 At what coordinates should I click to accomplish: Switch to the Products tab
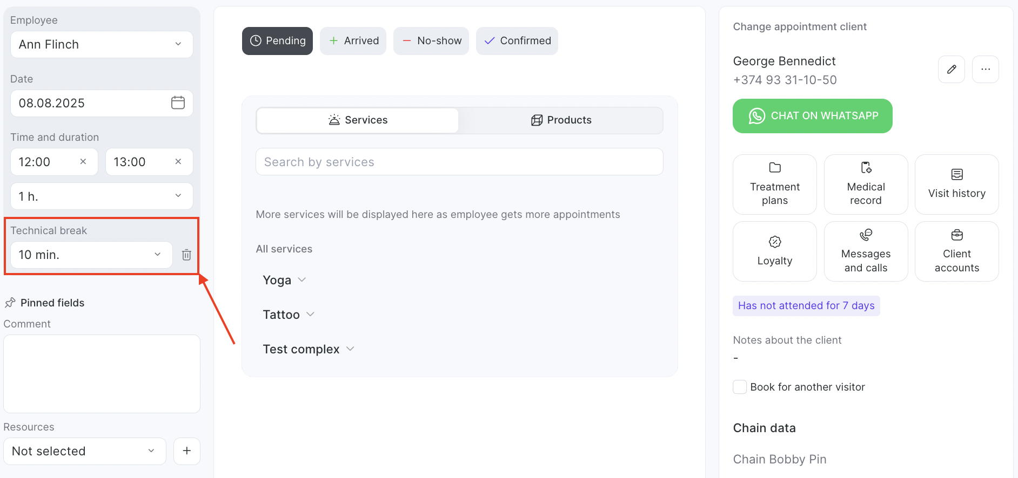point(561,120)
